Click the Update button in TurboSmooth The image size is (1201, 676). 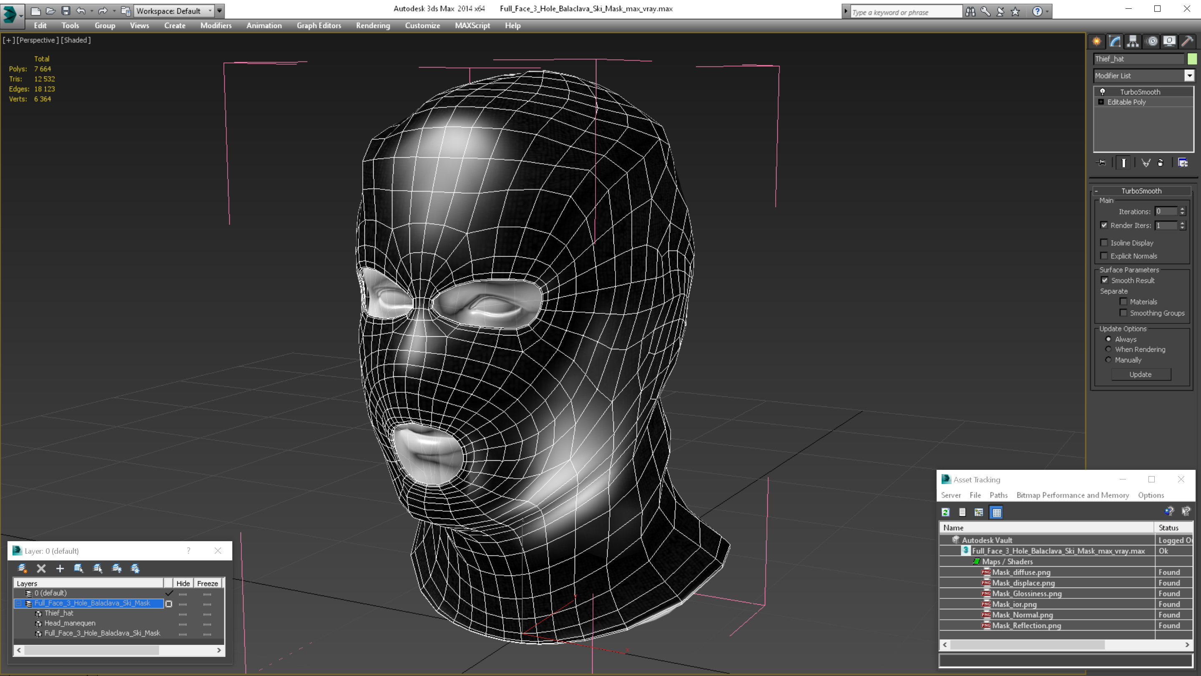tap(1141, 374)
